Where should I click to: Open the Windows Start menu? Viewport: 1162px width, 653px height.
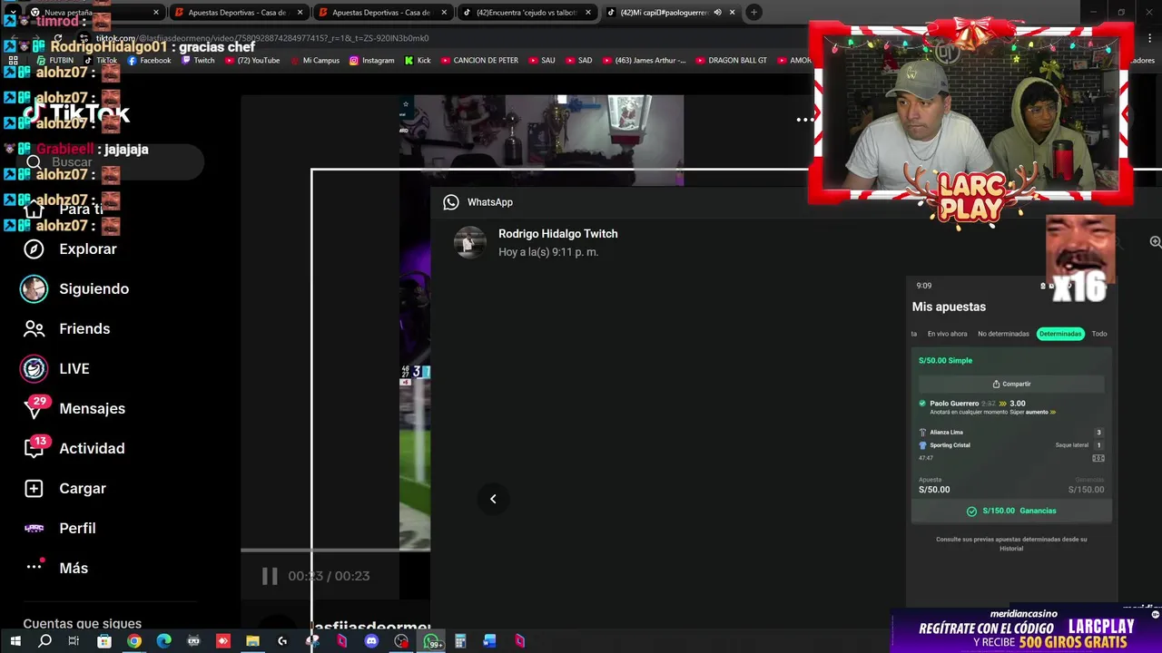pyautogui.click(x=15, y=641)
